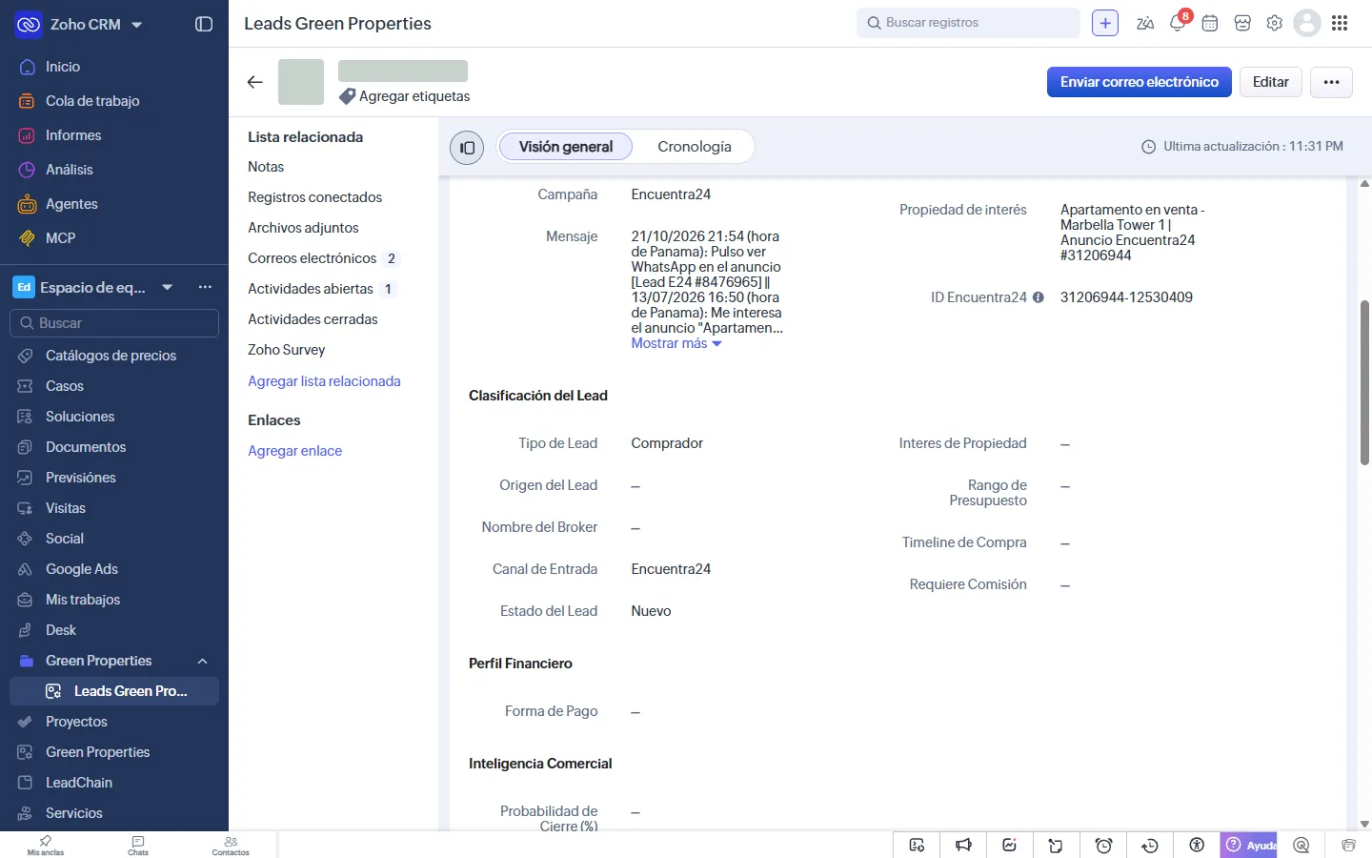Open the marketplace store icon

tap(1242, 24)
